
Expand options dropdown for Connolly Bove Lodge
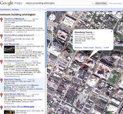coord(36,35)
